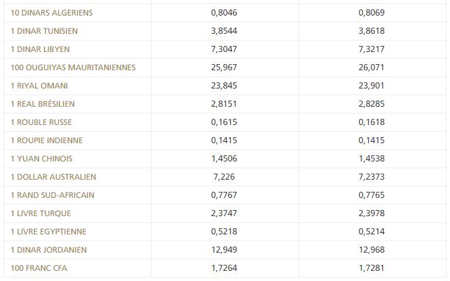
Task: Click the 1 DINAR LIBYEN currency name
Action: coord(40,49)
